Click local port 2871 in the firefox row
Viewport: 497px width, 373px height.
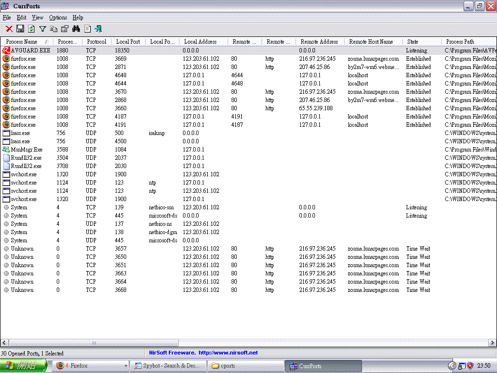tap(120, 67)
